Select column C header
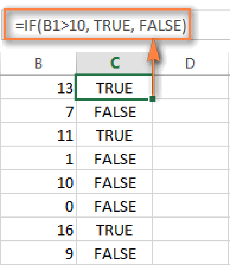Viewport: 230px width, 265px height. (114, 63)
